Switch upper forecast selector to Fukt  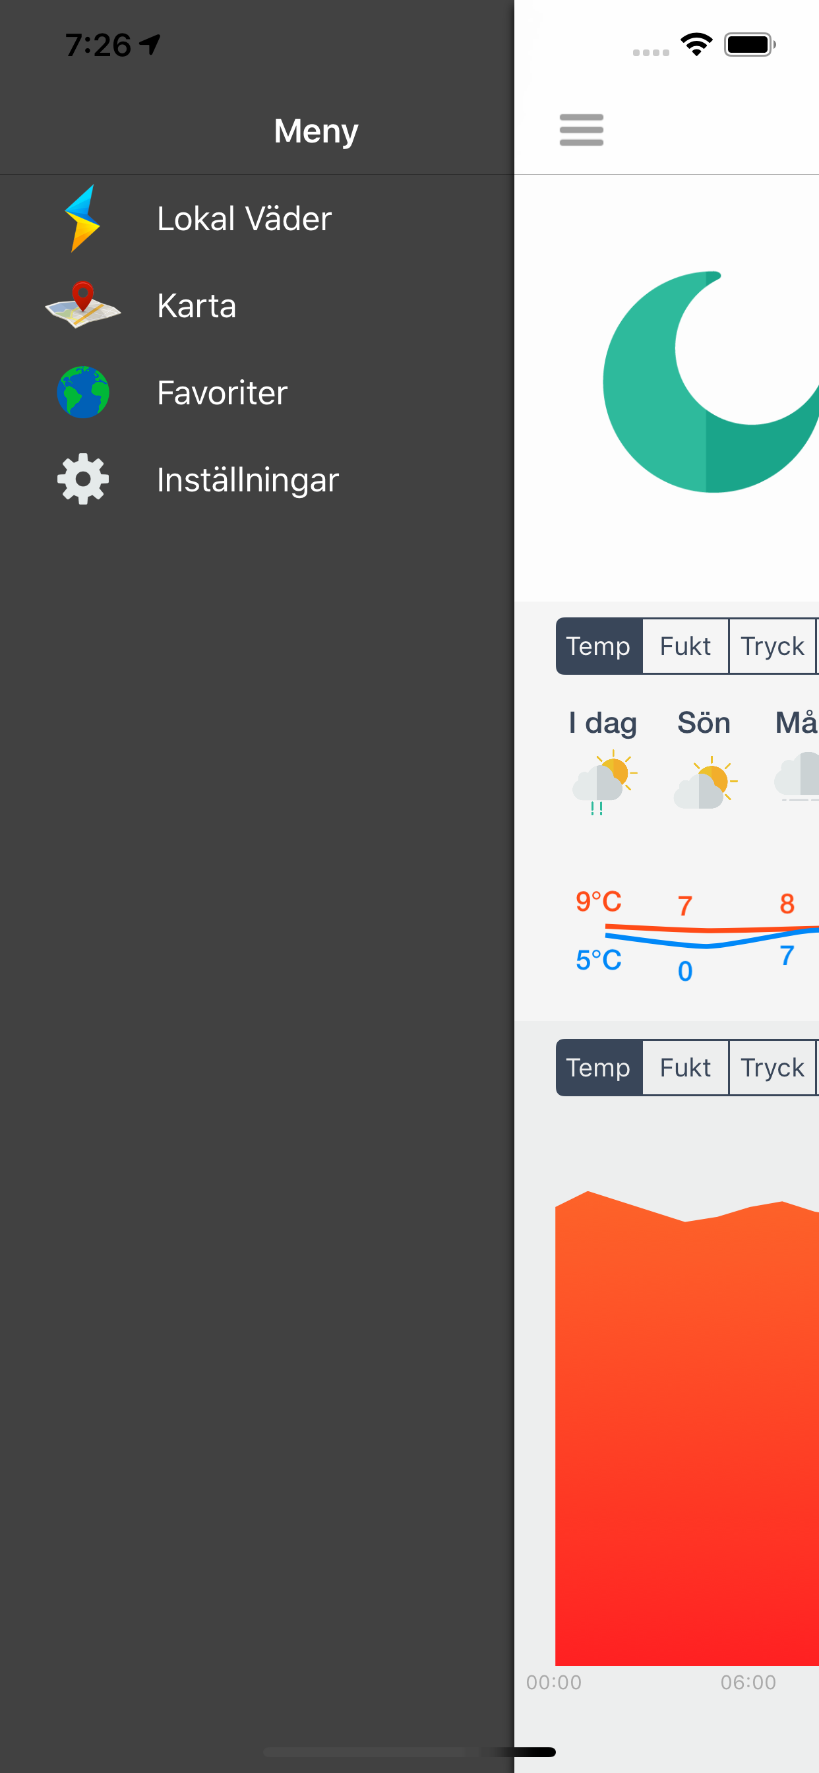[684, 646]
